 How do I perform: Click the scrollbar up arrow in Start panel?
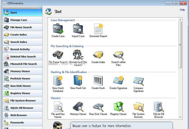(180, 20)
